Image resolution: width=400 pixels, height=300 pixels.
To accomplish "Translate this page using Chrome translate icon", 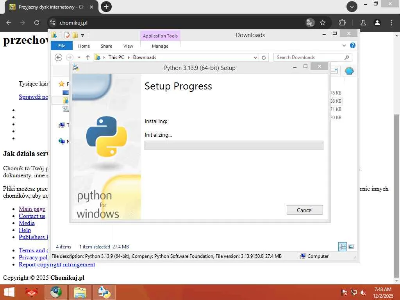I will point(310,23).
